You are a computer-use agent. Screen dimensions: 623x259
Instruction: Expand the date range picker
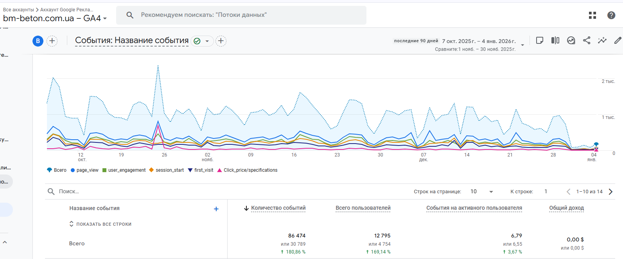(522, 45)
